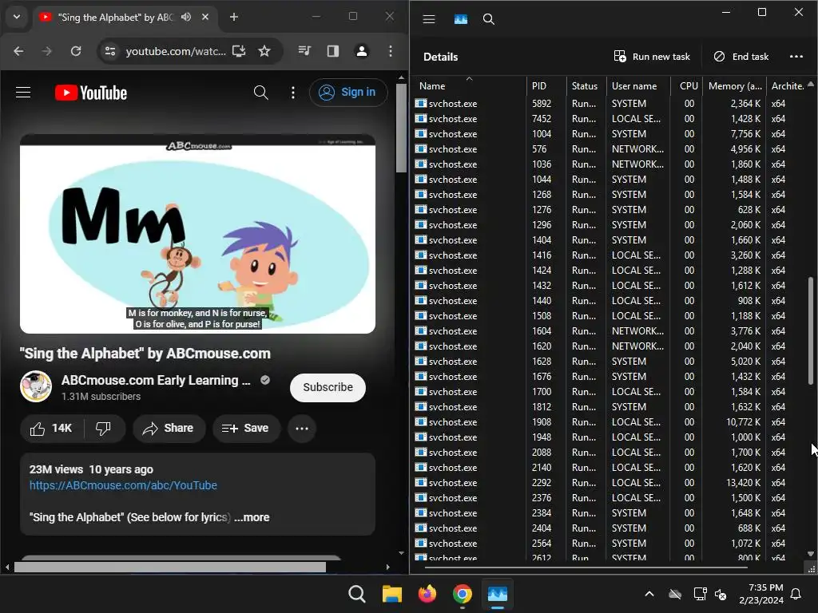Sort by the Status column header
The height and width of the screenshot is (613, 818).
(586, 86)
